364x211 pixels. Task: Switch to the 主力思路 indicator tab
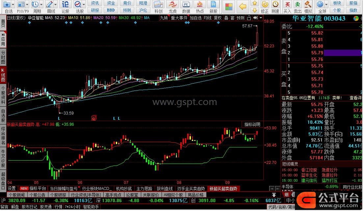click(144, 189)
